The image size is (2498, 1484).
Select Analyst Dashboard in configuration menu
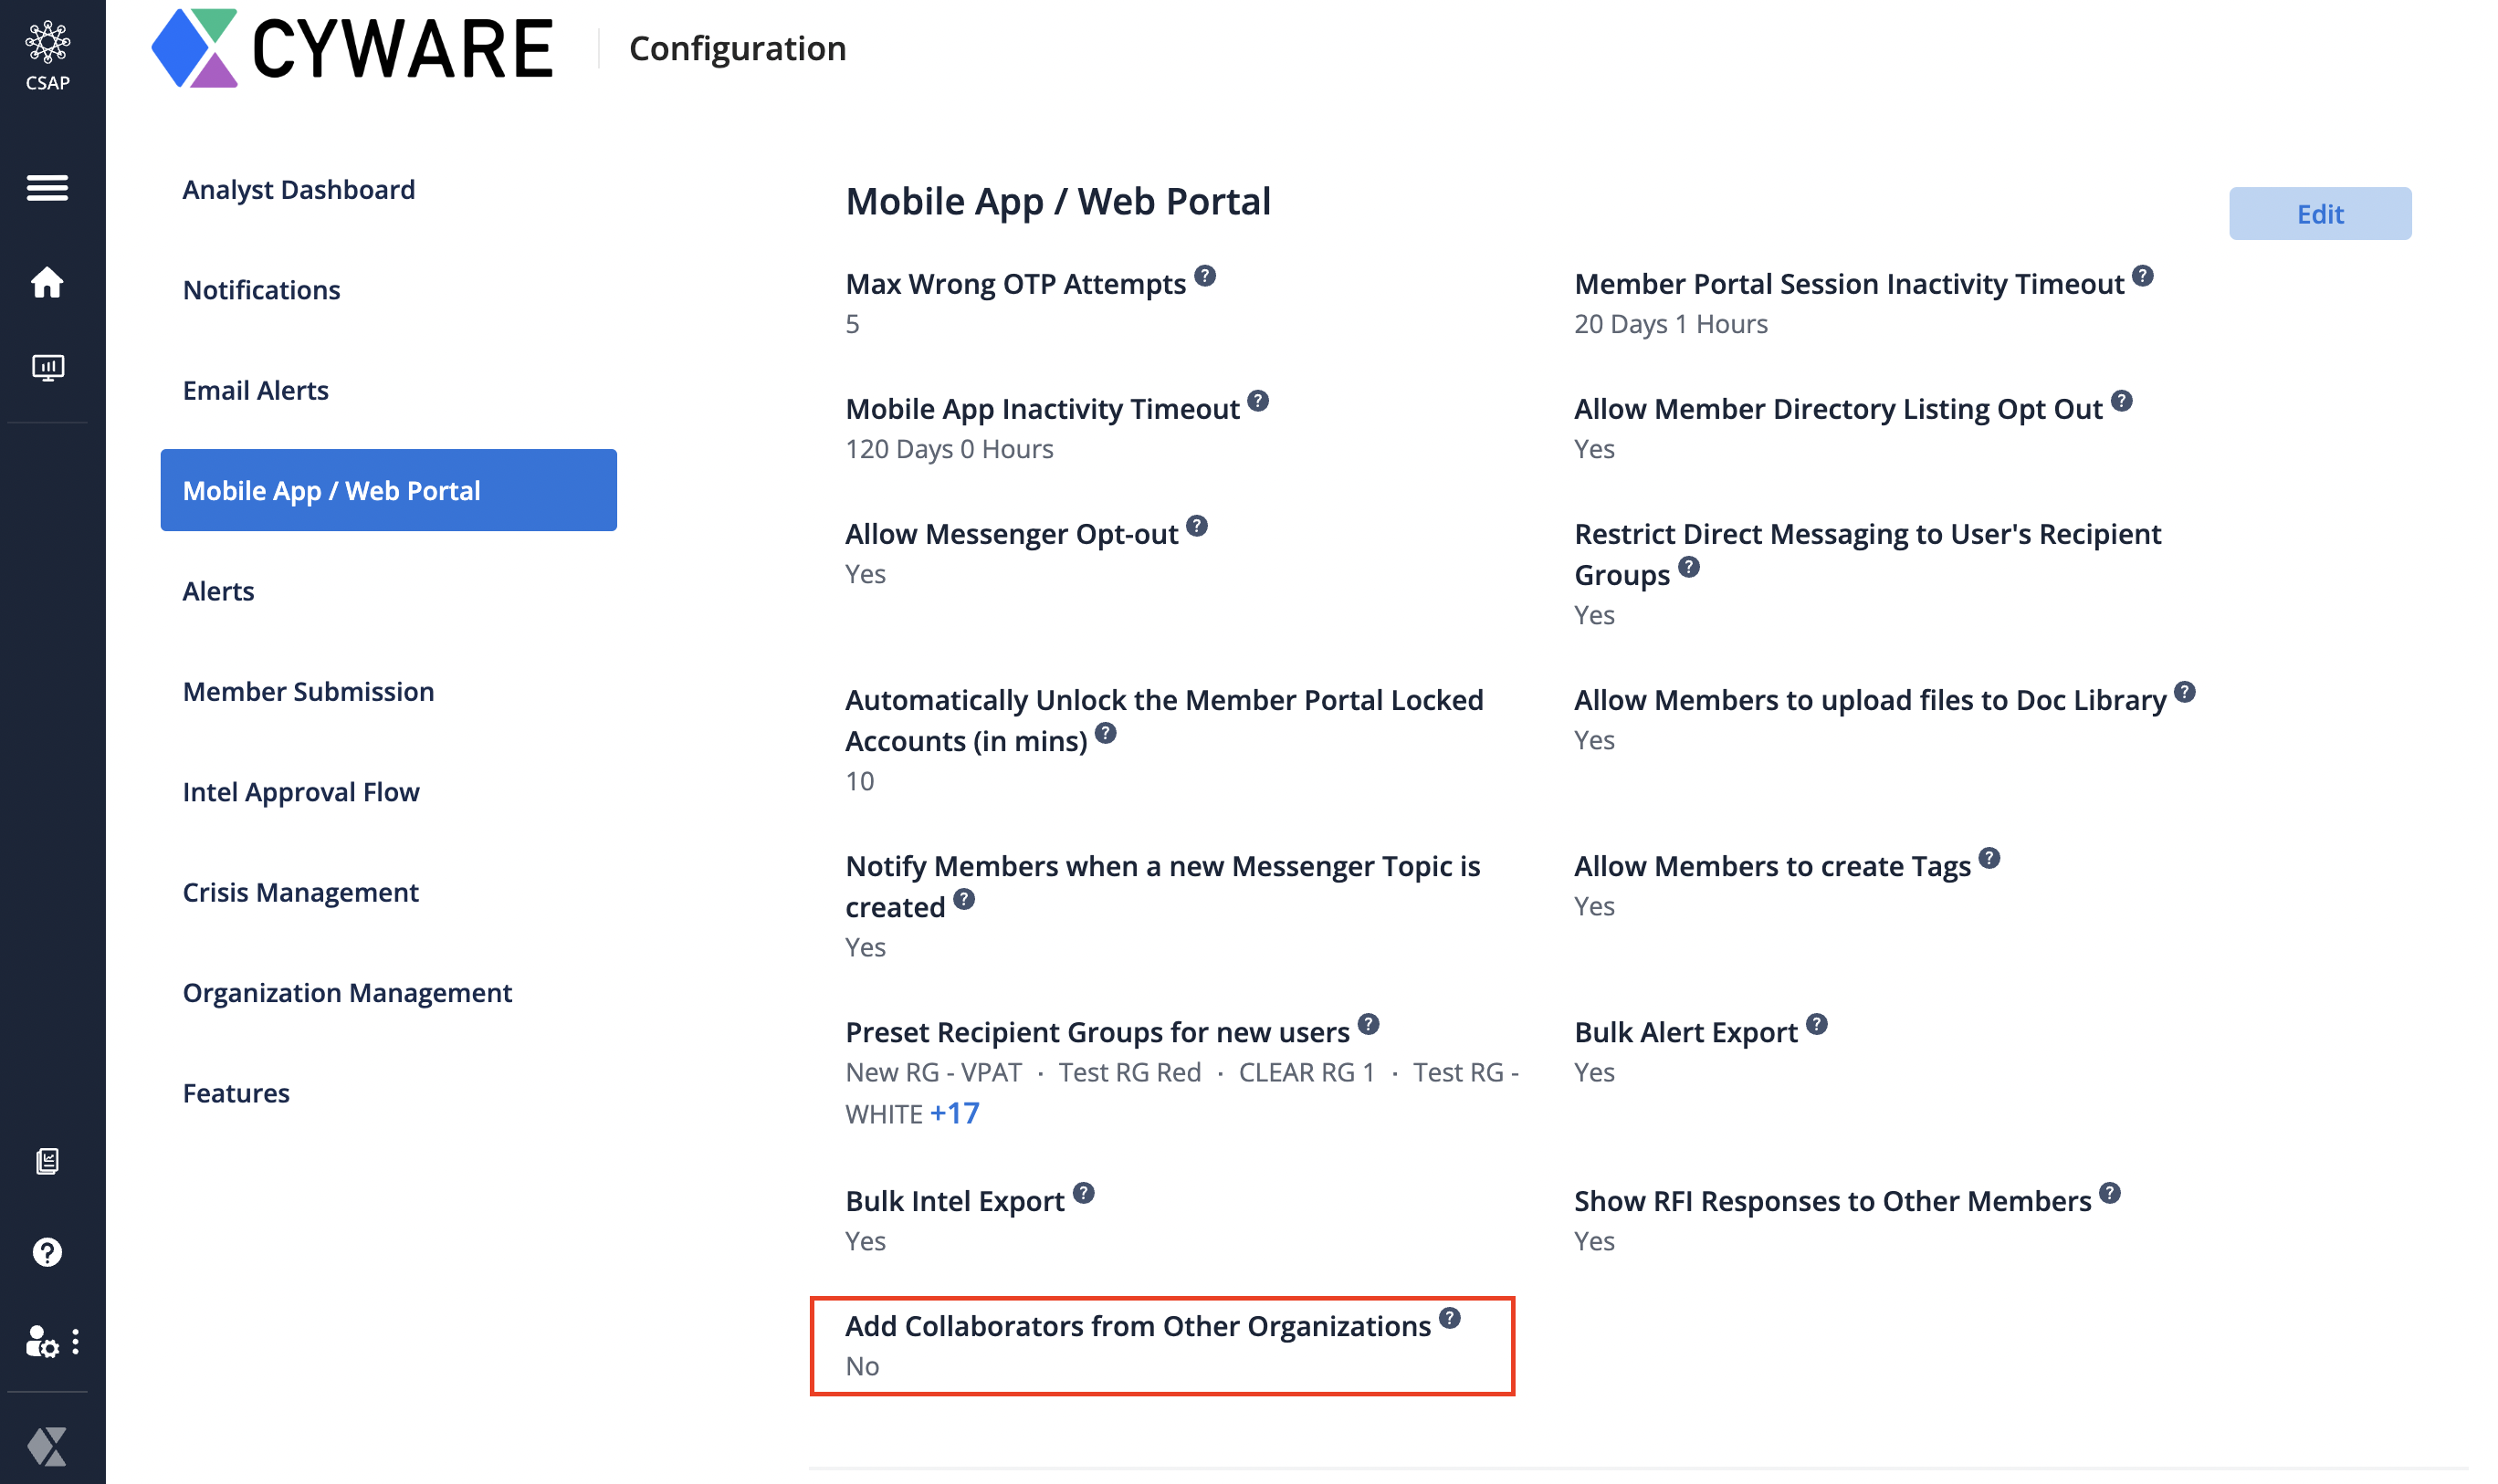299,190
